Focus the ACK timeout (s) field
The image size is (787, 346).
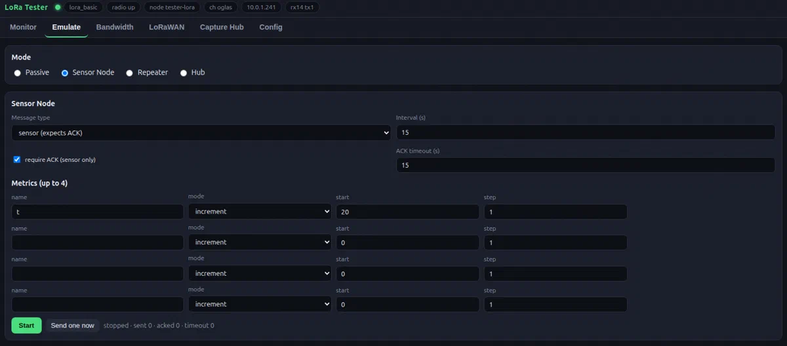586,165
